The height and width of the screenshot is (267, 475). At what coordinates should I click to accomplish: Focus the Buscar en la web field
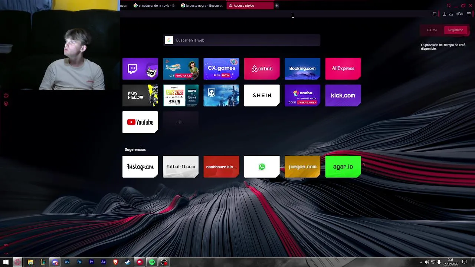point(242,40)
